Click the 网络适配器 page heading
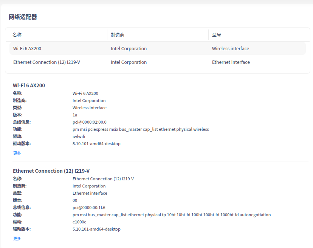Viewport: 313px width, 248px height. point(23,17)
